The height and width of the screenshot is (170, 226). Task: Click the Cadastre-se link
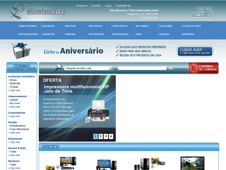(123, 6)
